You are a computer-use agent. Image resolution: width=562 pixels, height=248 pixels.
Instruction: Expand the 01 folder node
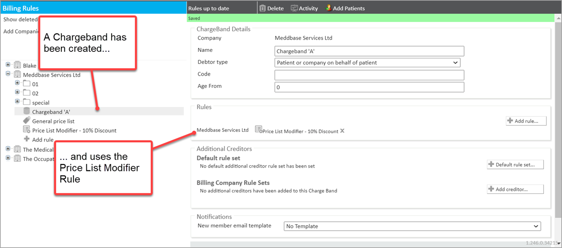(17, 83)
